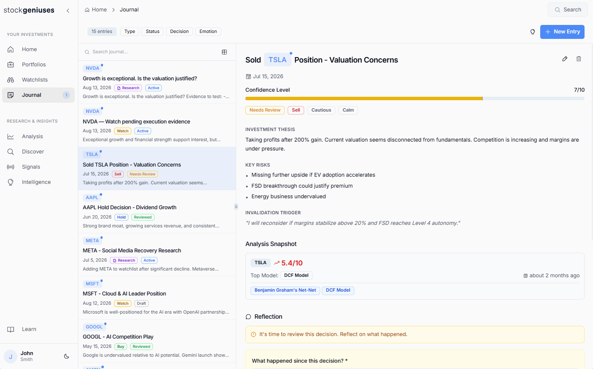Click the AAPL ticker badge in the list
Screen dimensions: 593x369
pyautogui.click(x=92, y=197)
